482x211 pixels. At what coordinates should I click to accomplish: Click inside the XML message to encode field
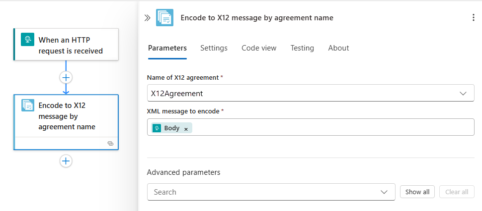pyautogui.click(x=328, y=128)
